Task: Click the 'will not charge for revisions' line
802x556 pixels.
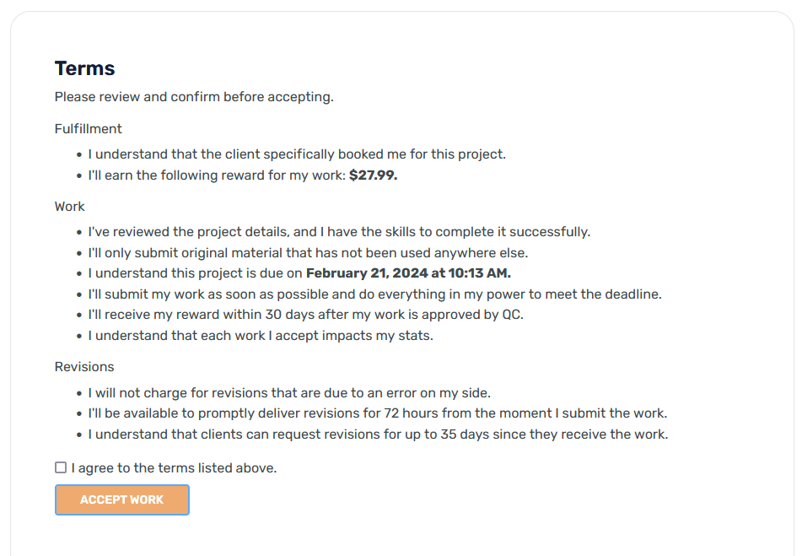Action: 289,392
